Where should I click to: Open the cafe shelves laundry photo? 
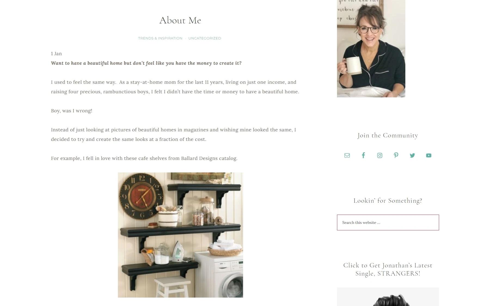tap(180, 235)
